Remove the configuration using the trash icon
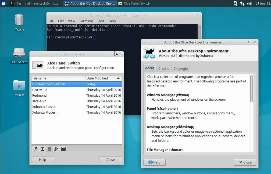 click(49, 149)
